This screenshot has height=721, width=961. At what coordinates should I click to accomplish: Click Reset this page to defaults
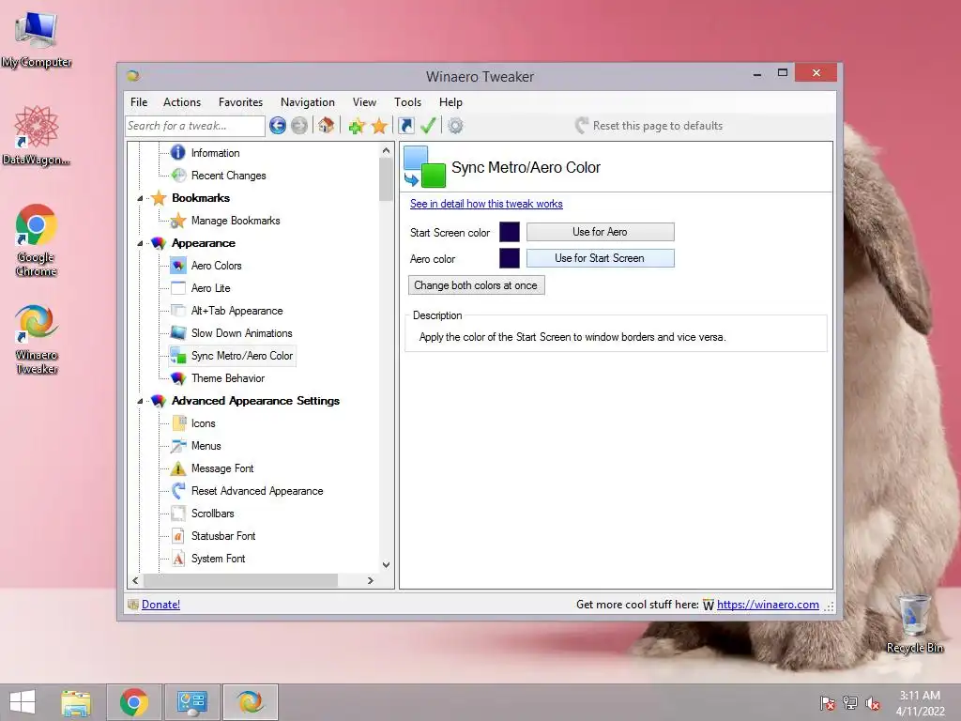649,126
